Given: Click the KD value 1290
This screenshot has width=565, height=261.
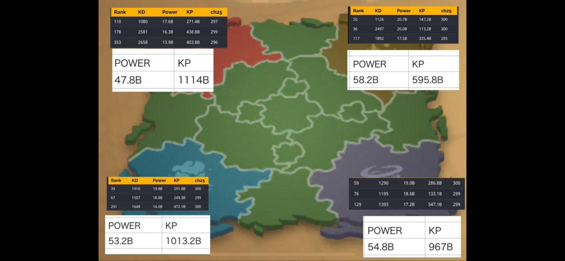Looking at the screenshot, I should click(384, 183).
